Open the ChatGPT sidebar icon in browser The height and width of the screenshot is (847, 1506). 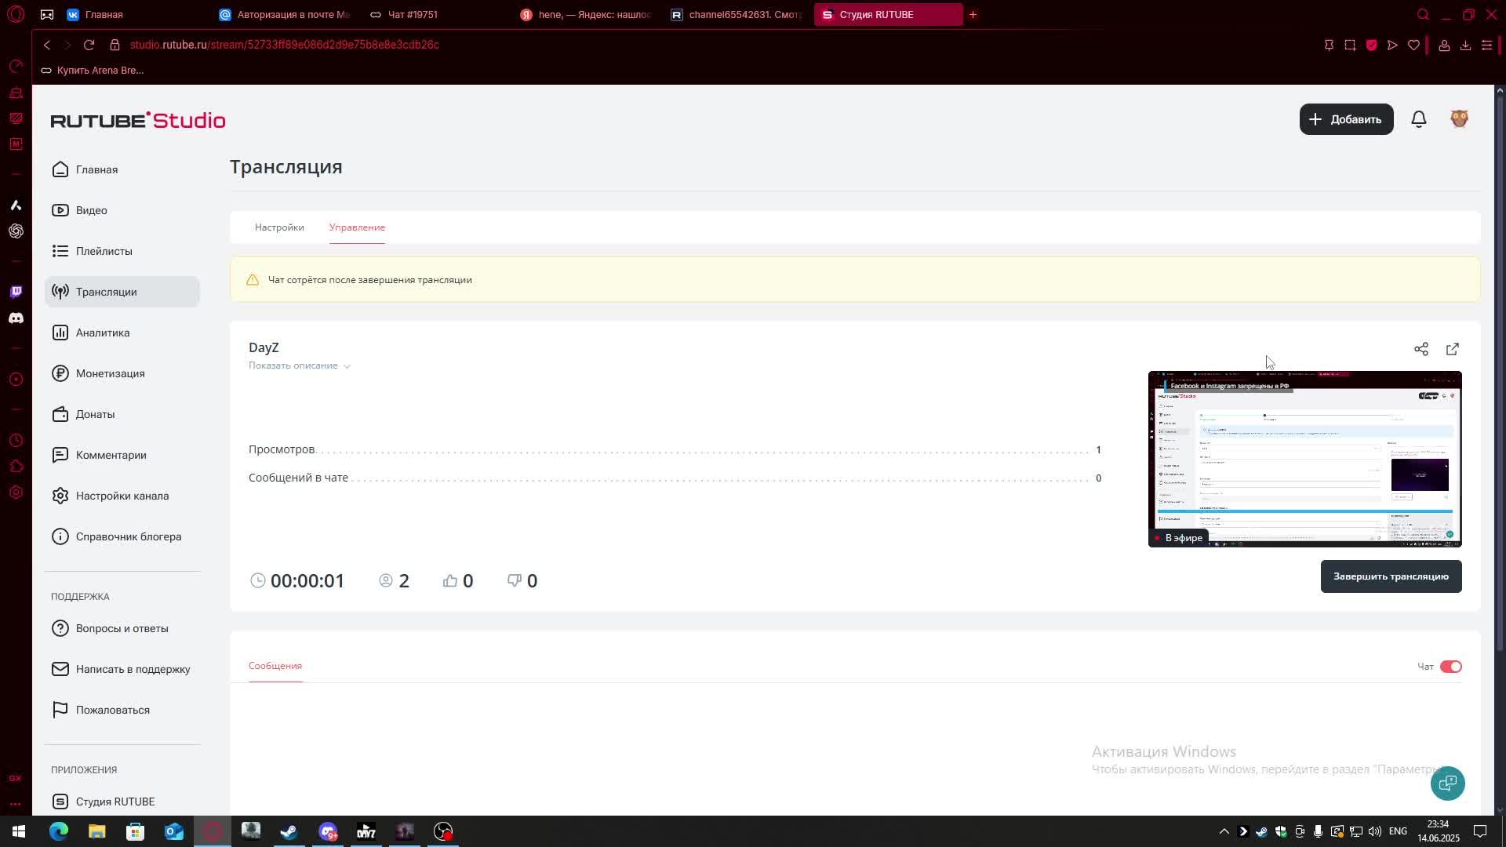coord(16,231)
